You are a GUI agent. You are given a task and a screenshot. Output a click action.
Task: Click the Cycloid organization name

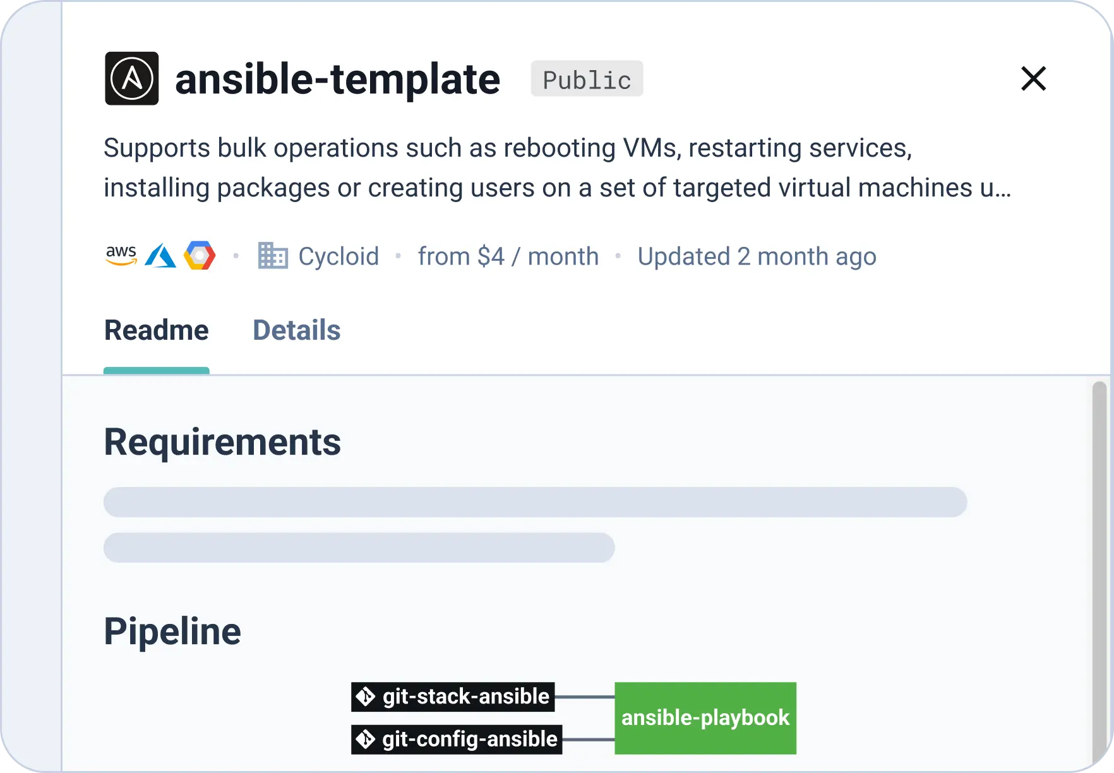pyautogui.click(x=338, y=256)
